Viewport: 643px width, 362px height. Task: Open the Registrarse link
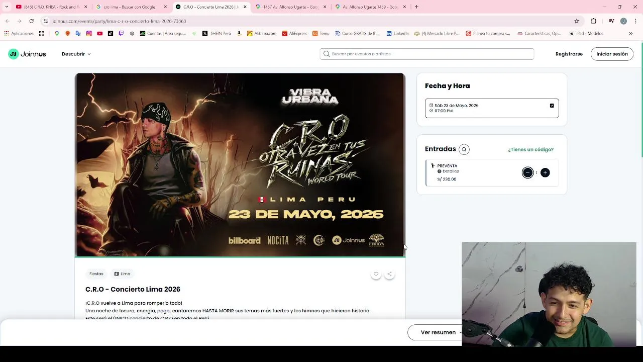(569, 54)
